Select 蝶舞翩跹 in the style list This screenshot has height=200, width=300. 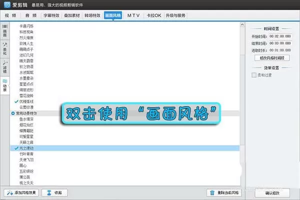26,131
